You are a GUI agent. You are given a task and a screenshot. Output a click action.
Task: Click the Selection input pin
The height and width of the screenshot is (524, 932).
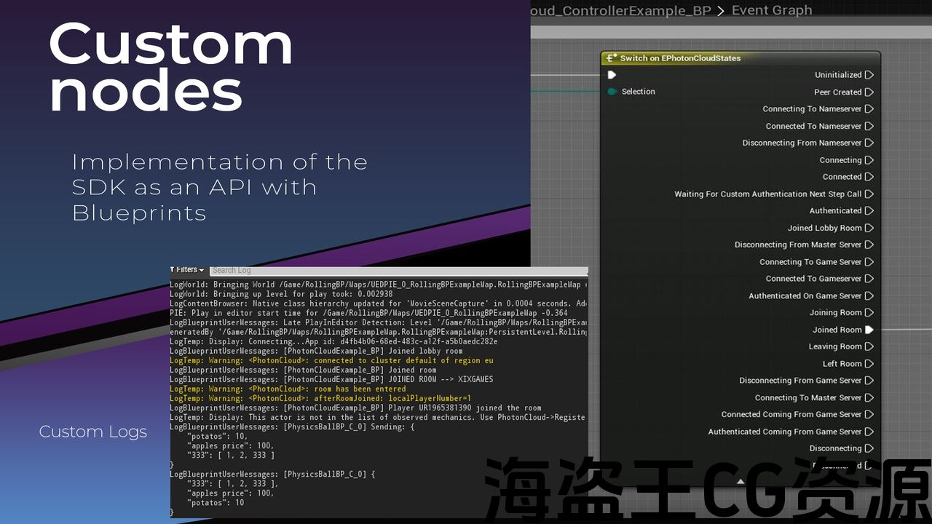coord(612,92)
